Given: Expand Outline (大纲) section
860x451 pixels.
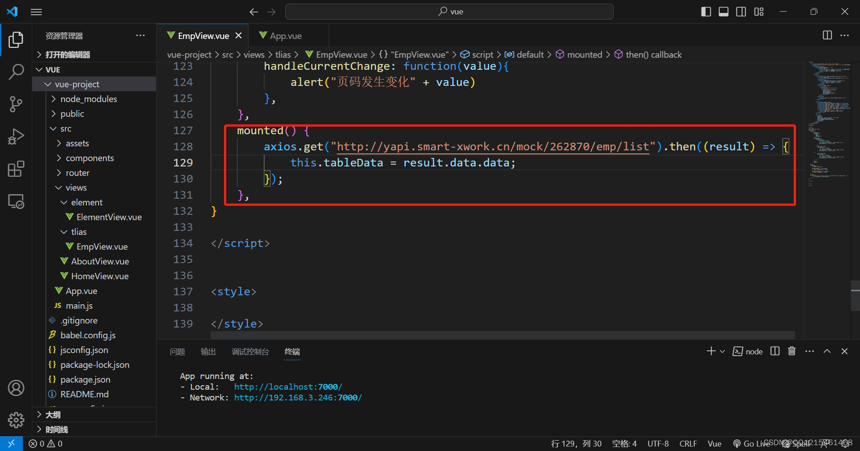Looking at the screenshot, I should pyautogui.click(x=94, y=415).
